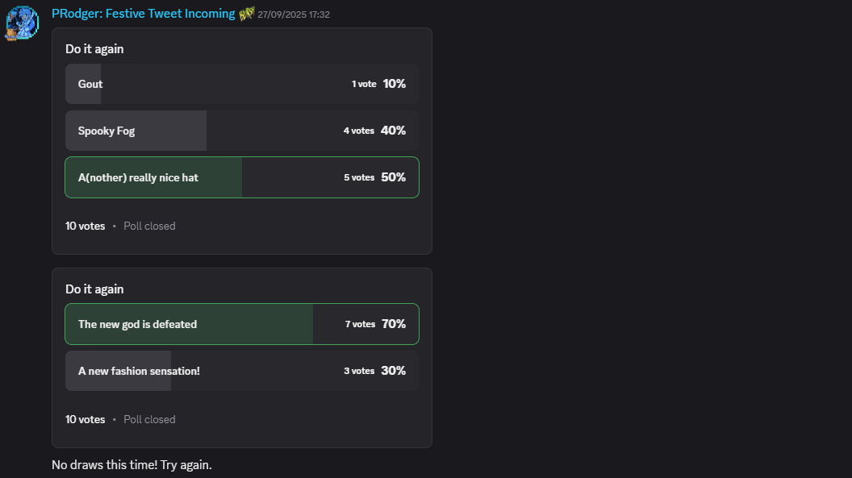Click the first poll's Do it again title
The width and height of the screenshot is (852, 478).
coord(94,49)
